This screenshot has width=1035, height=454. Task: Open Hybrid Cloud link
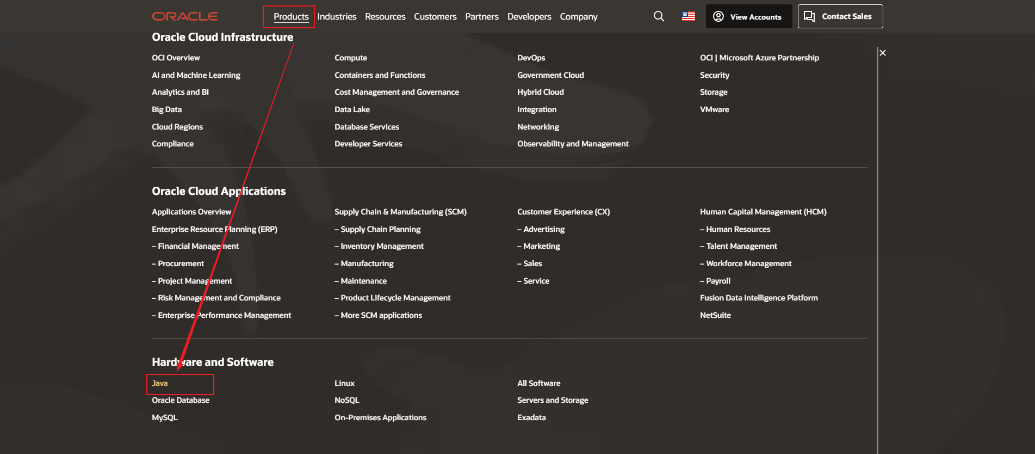pos(541,92)
